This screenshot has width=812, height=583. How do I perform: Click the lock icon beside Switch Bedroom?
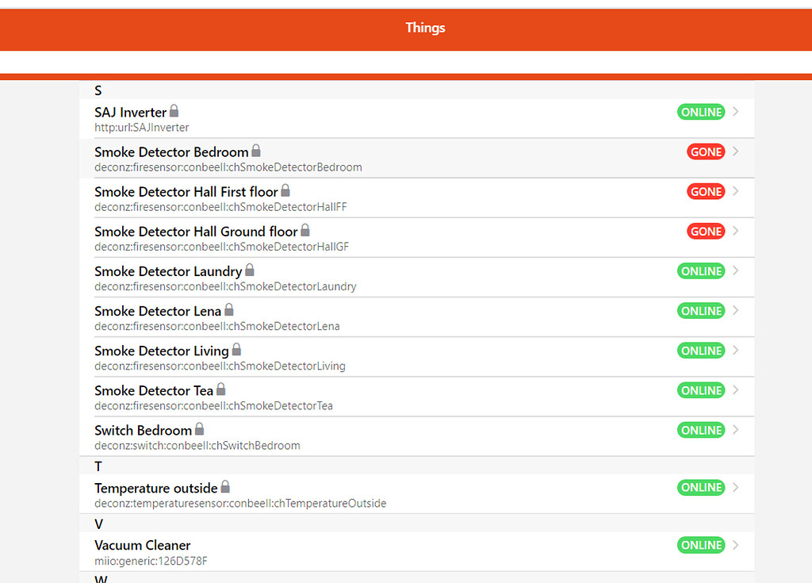click(x=200, y=429)
